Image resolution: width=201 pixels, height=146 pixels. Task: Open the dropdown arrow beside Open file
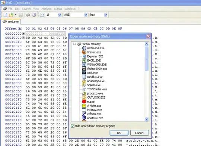16,15
